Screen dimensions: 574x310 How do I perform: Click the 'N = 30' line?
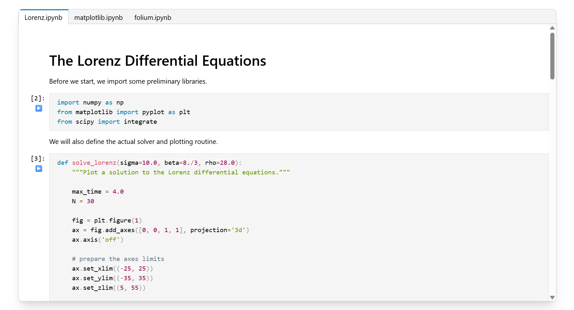click(83, 201)
